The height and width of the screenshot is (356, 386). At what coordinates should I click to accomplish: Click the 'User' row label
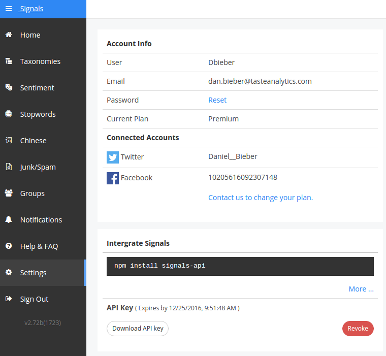click(114, 62)
